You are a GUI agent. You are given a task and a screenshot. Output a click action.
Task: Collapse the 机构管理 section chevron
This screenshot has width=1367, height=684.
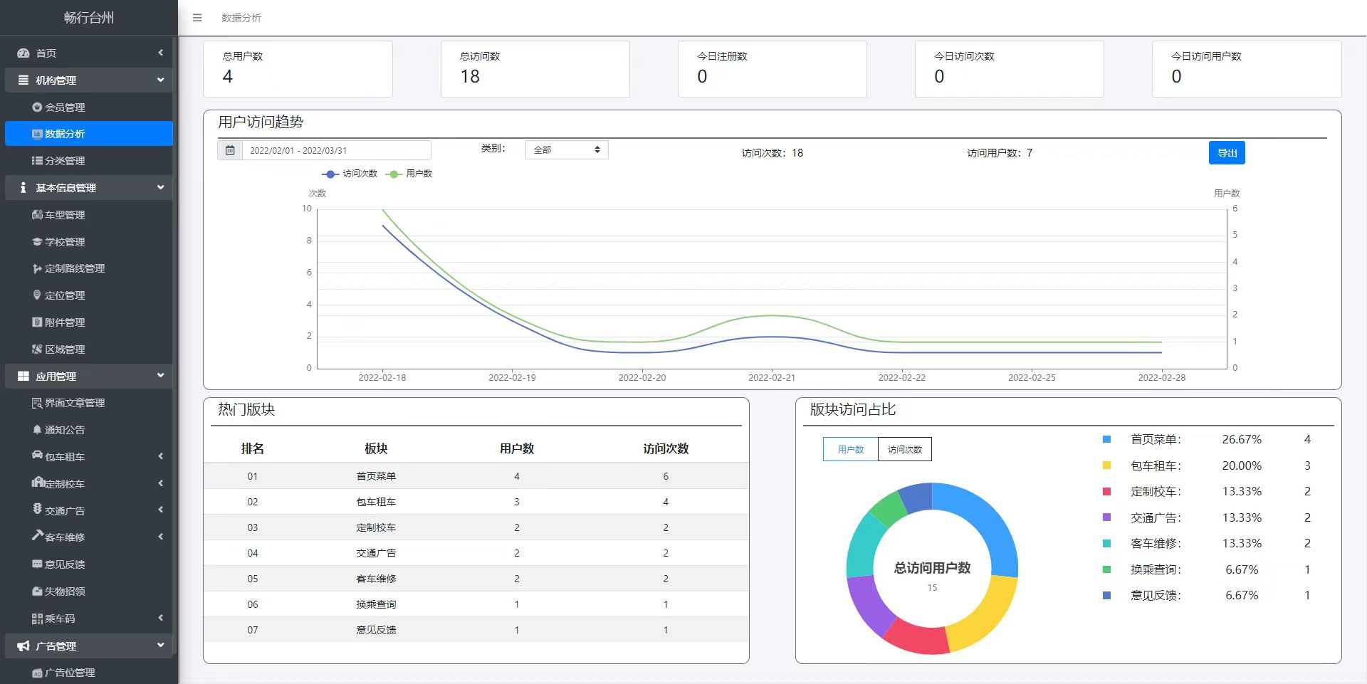pos(161,80)
